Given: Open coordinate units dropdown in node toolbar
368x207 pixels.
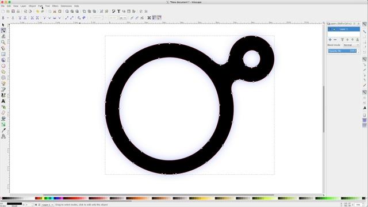Looking at the screenshot, I should (x=122, y=18).
